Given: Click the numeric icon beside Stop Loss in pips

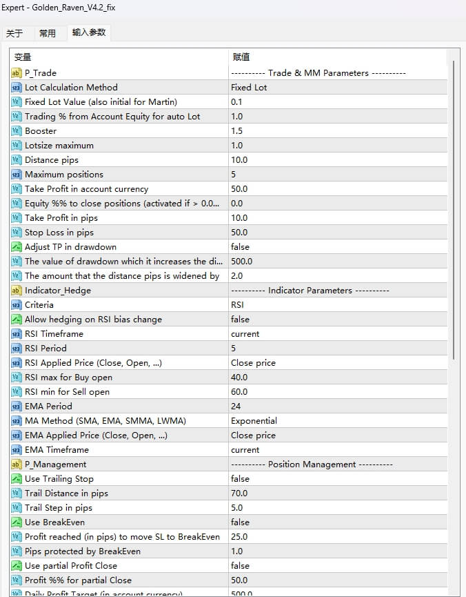Looking at the screenshot, I should click(15, 233).
